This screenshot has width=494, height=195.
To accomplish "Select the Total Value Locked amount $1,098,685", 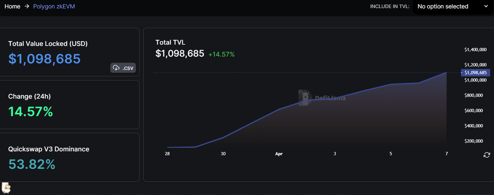I will click(44, 59).
